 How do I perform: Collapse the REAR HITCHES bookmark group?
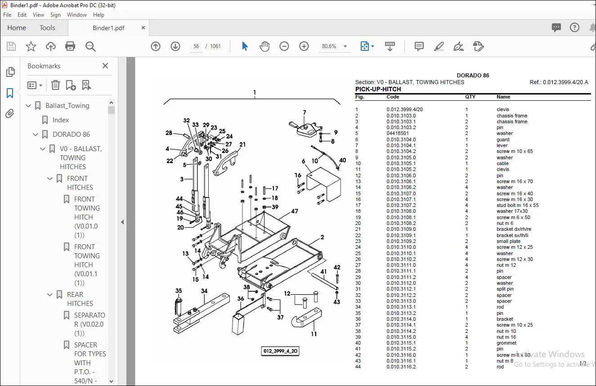50,295
